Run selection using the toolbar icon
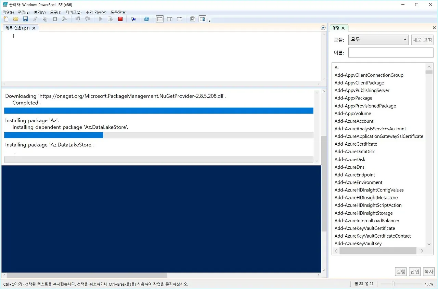Viewport: 438px width, 289px height. tap(110, 19)
